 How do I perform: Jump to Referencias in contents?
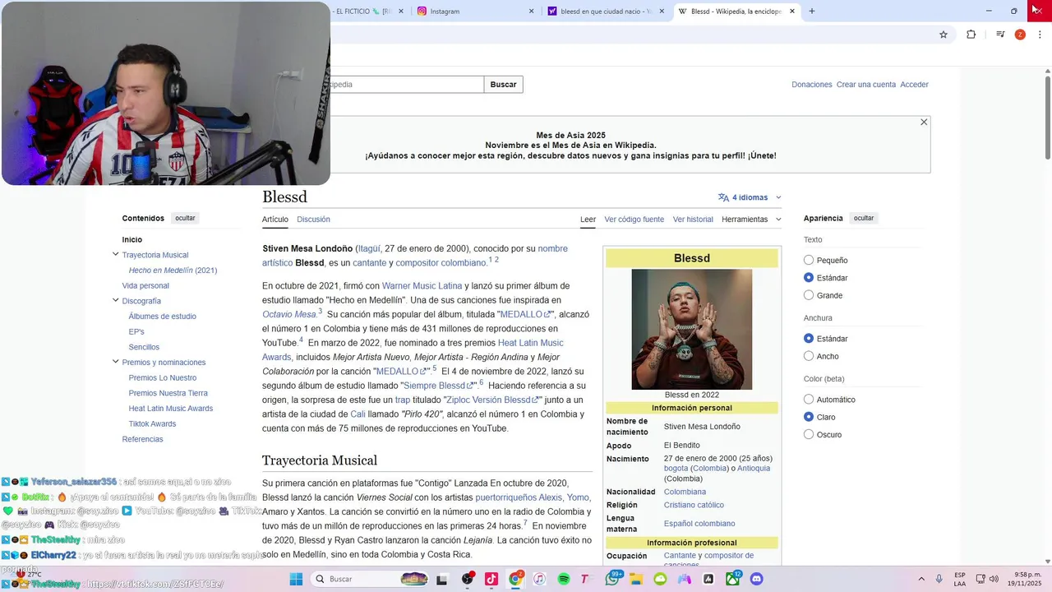[x=143, y=439]
